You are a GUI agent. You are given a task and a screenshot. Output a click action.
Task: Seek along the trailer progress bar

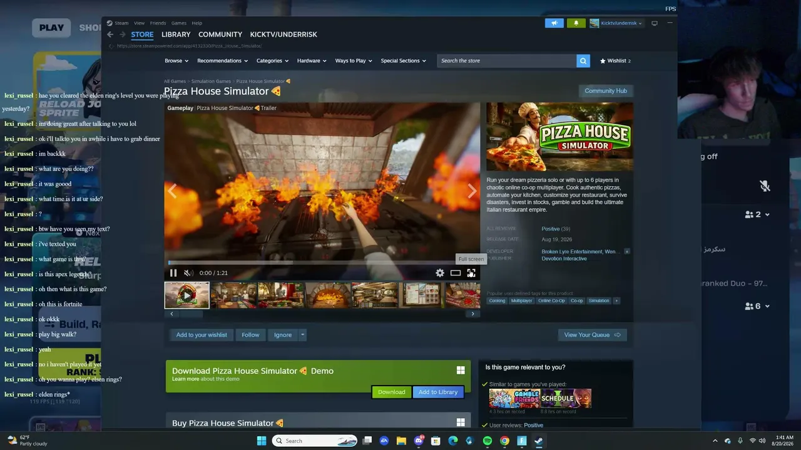(322, 262)
